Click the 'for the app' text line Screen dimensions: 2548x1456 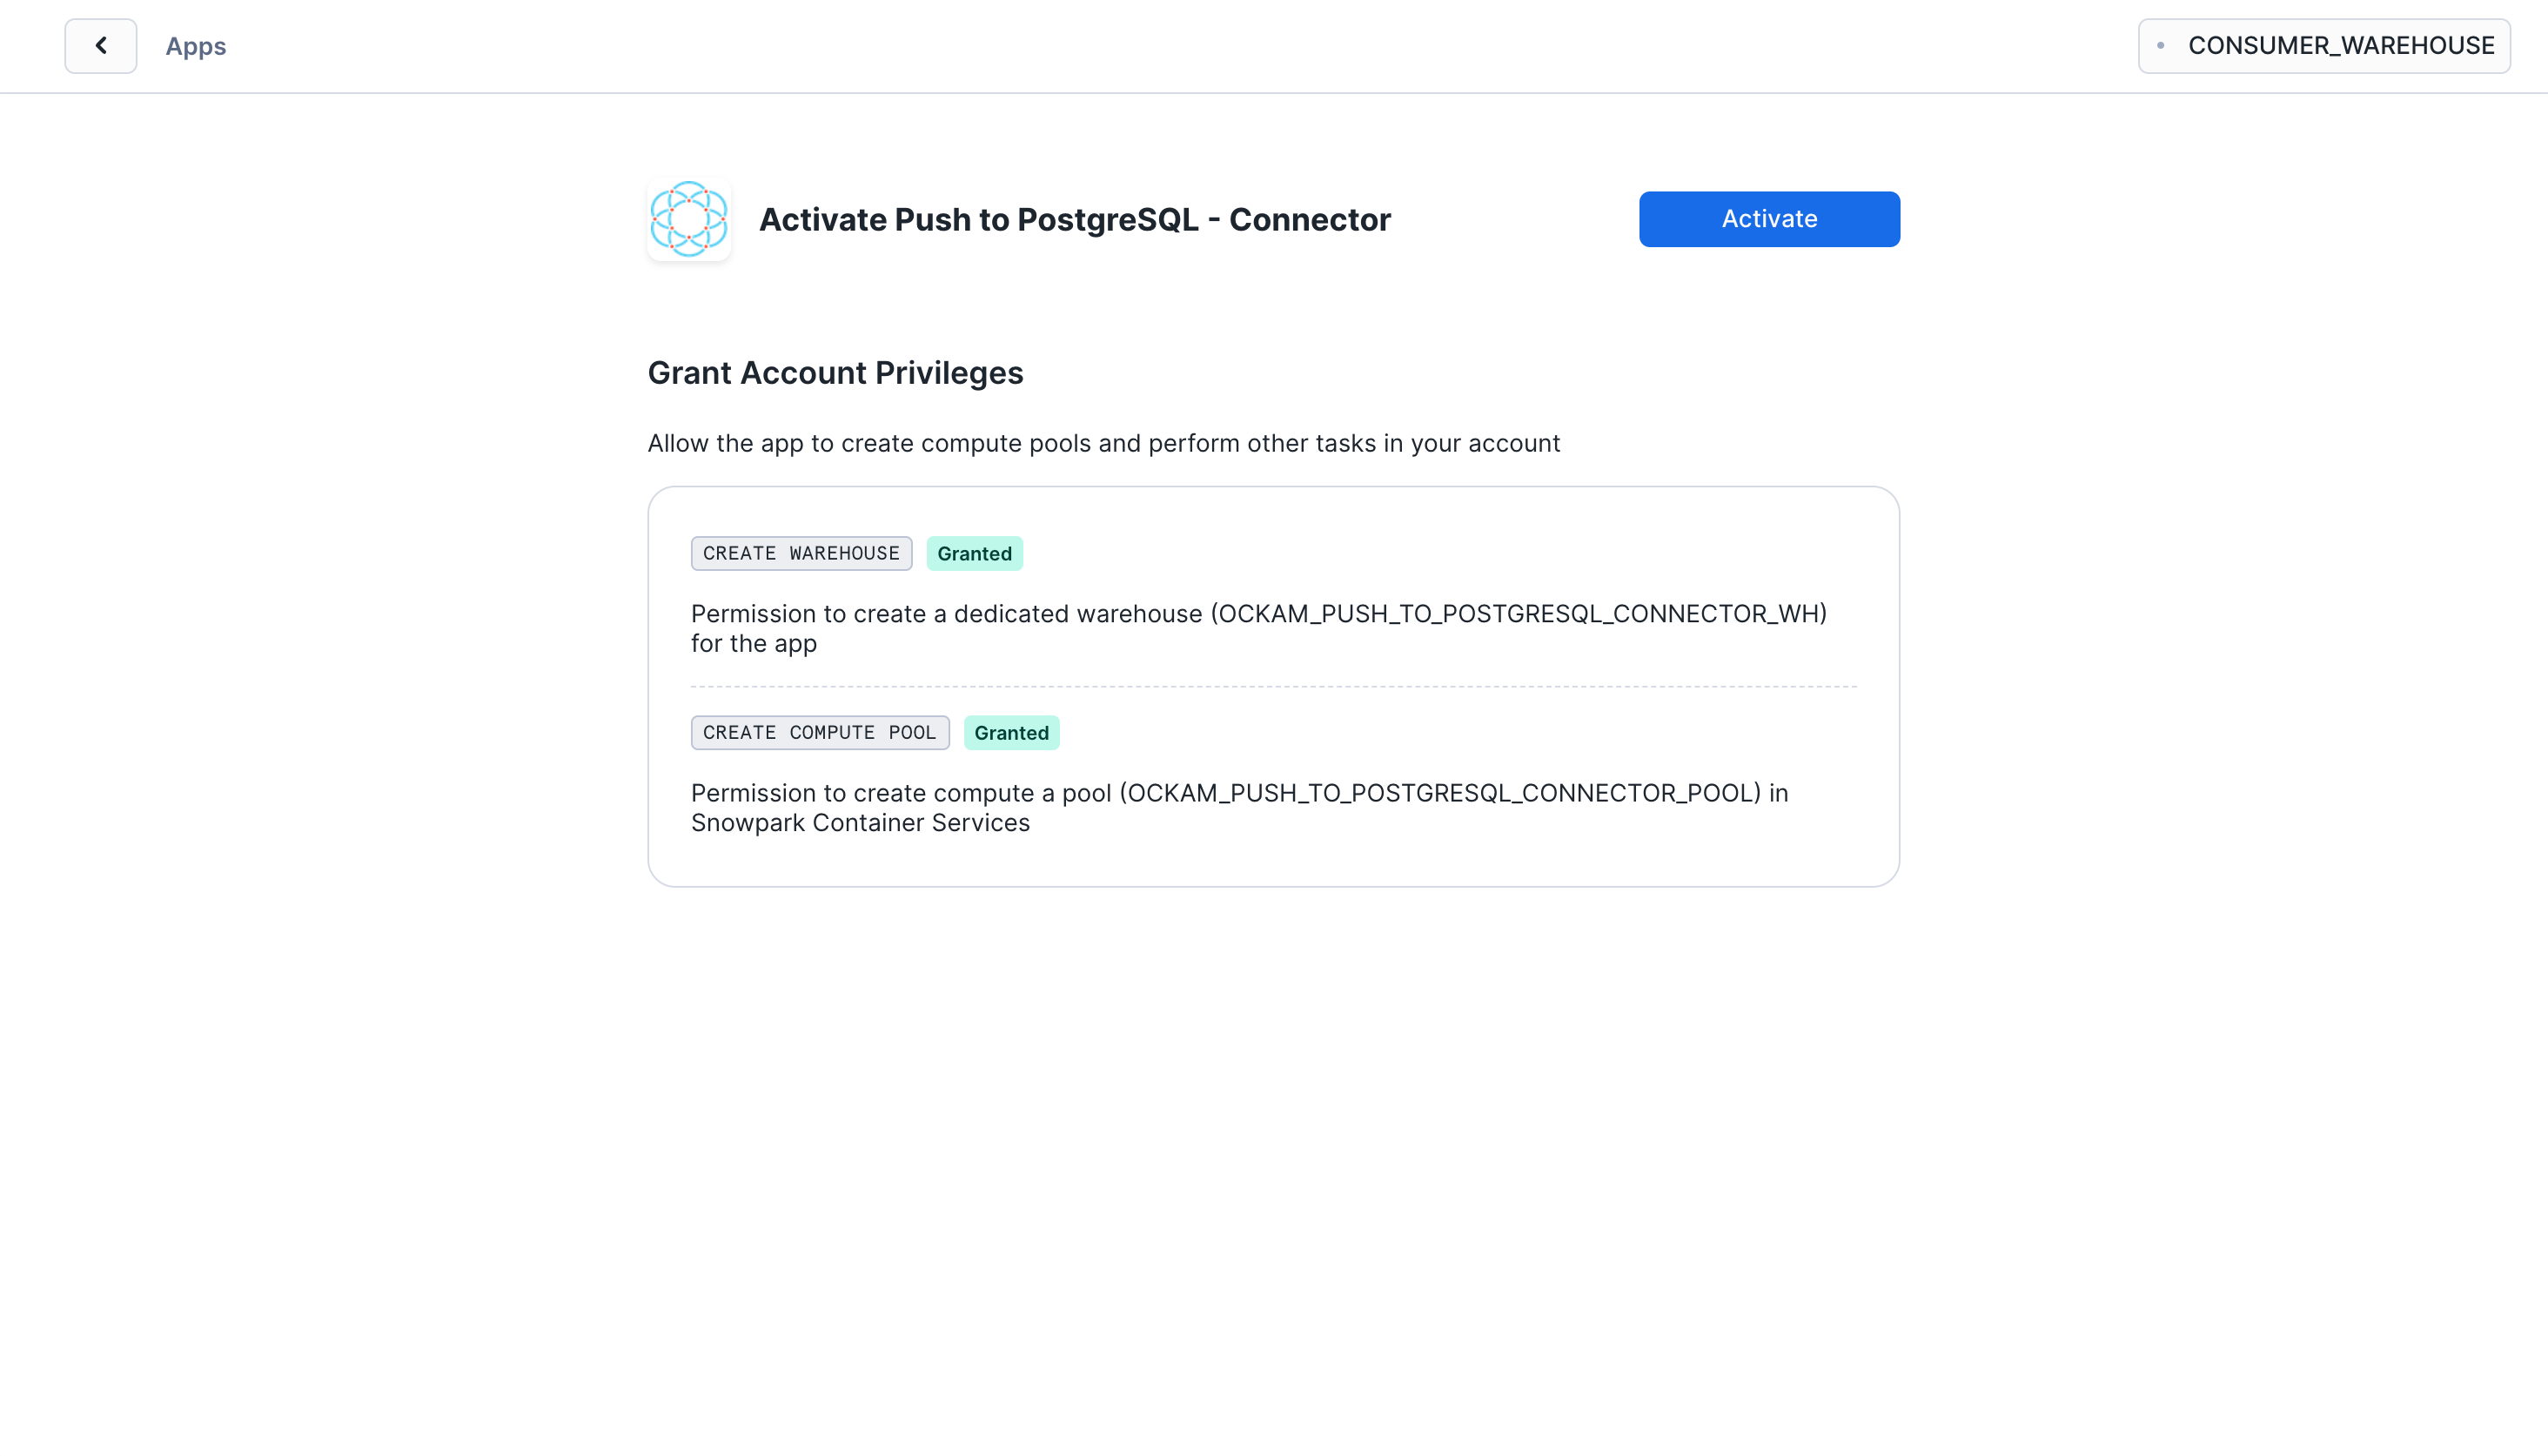click(x=754, y=644)
